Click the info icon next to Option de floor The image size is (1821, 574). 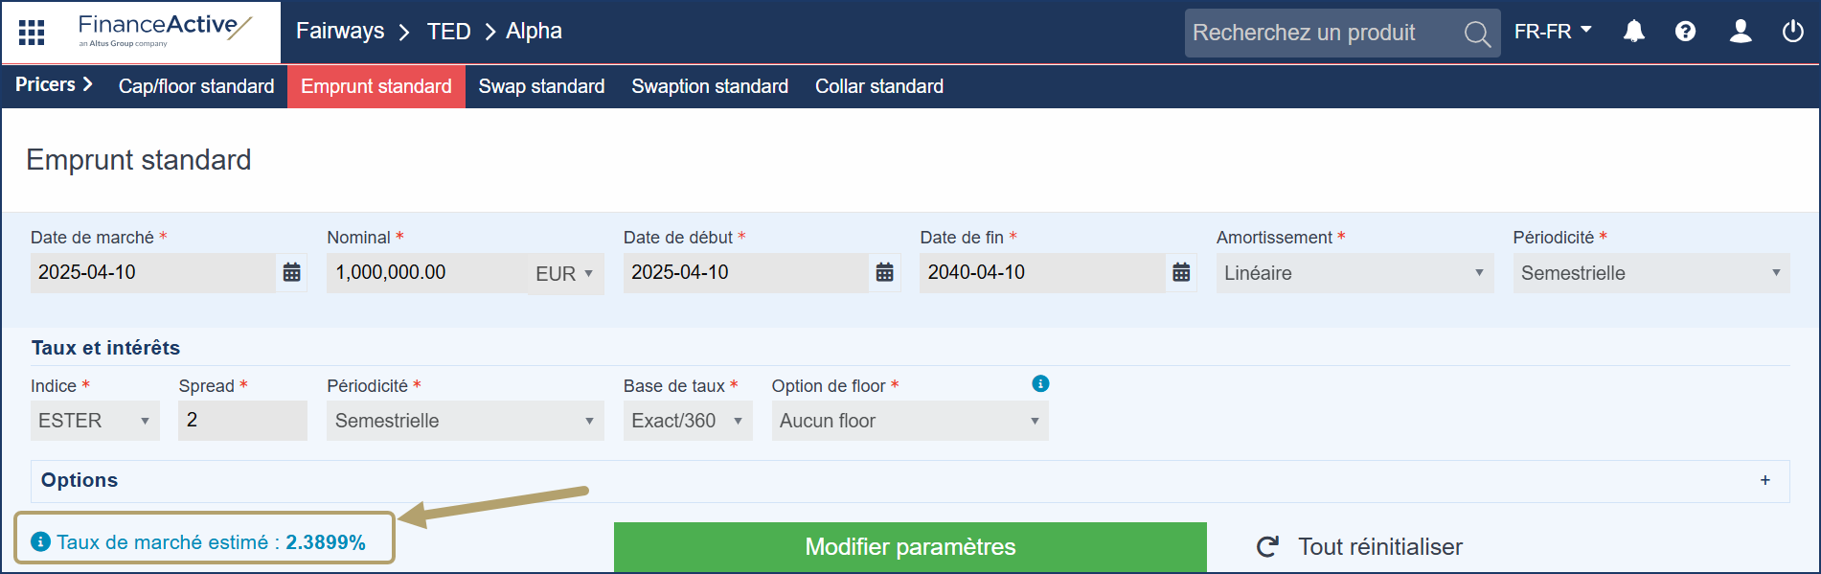click(1041, 383)
